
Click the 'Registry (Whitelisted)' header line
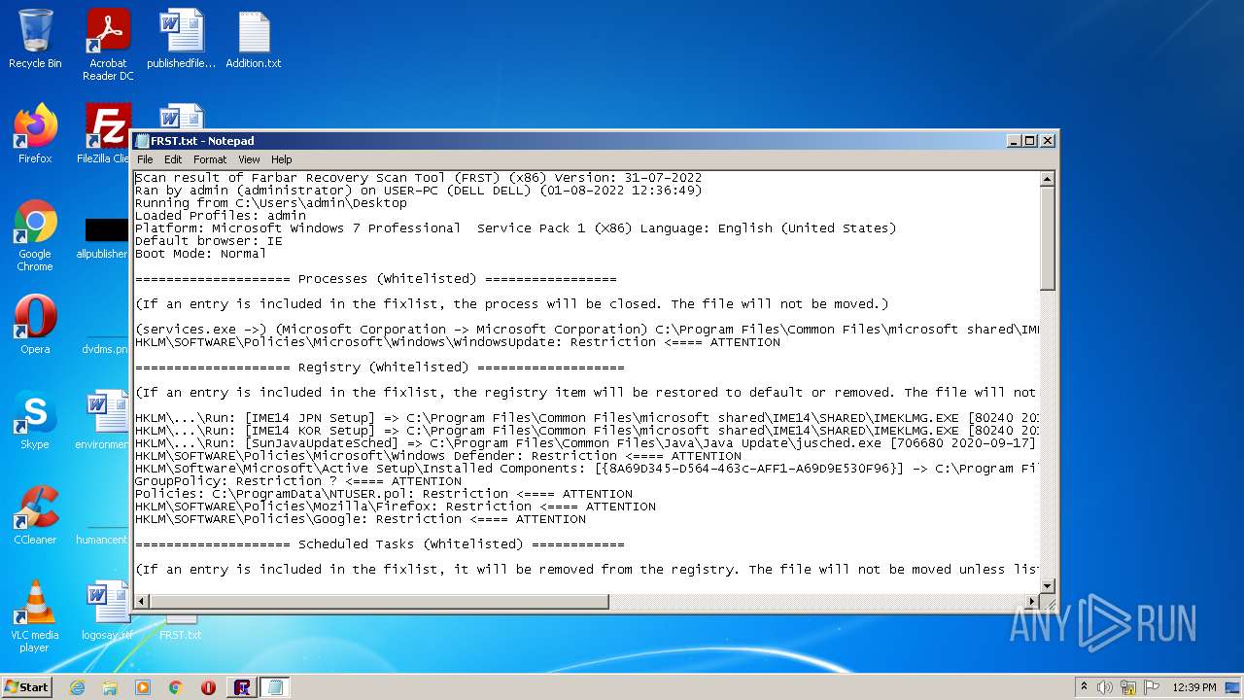(380, 367)
